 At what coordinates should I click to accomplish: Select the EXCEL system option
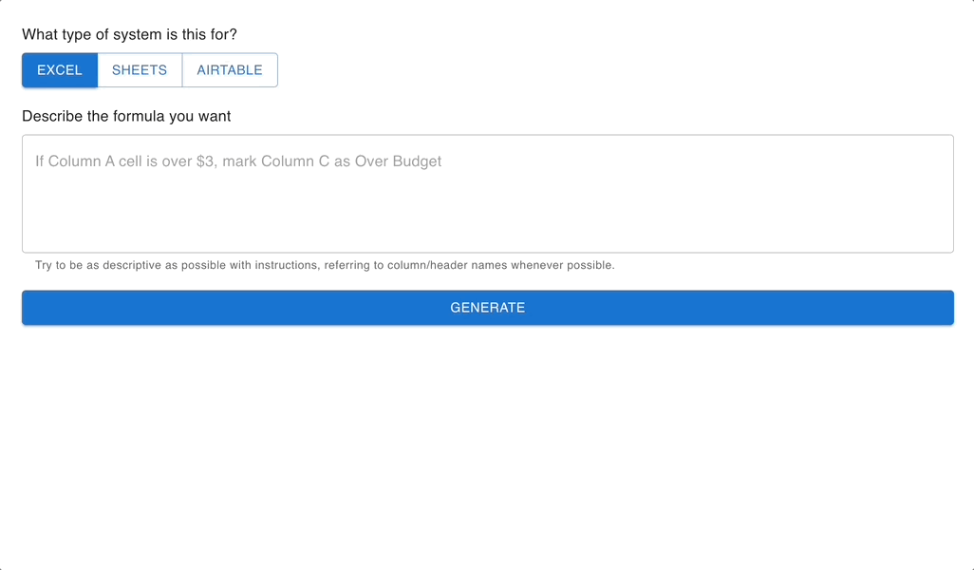tap(60, 70)
